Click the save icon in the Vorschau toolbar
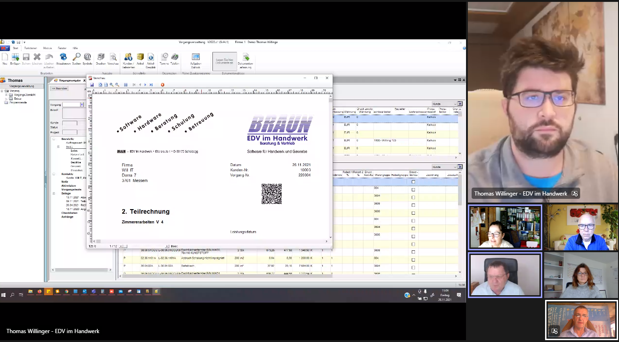 tap(92, 85)
